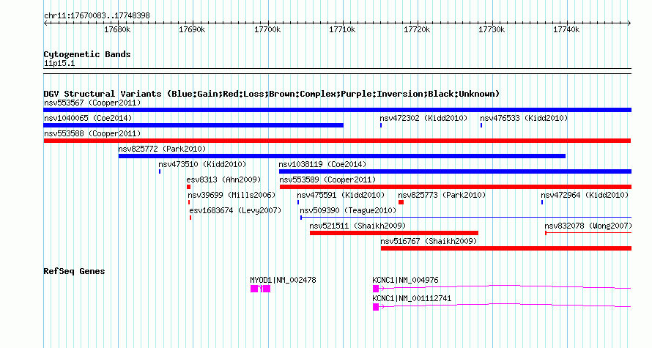Click the nsv476533 (Kidd2010) label
The image size is (652, 348).
[x=524, y=118]
